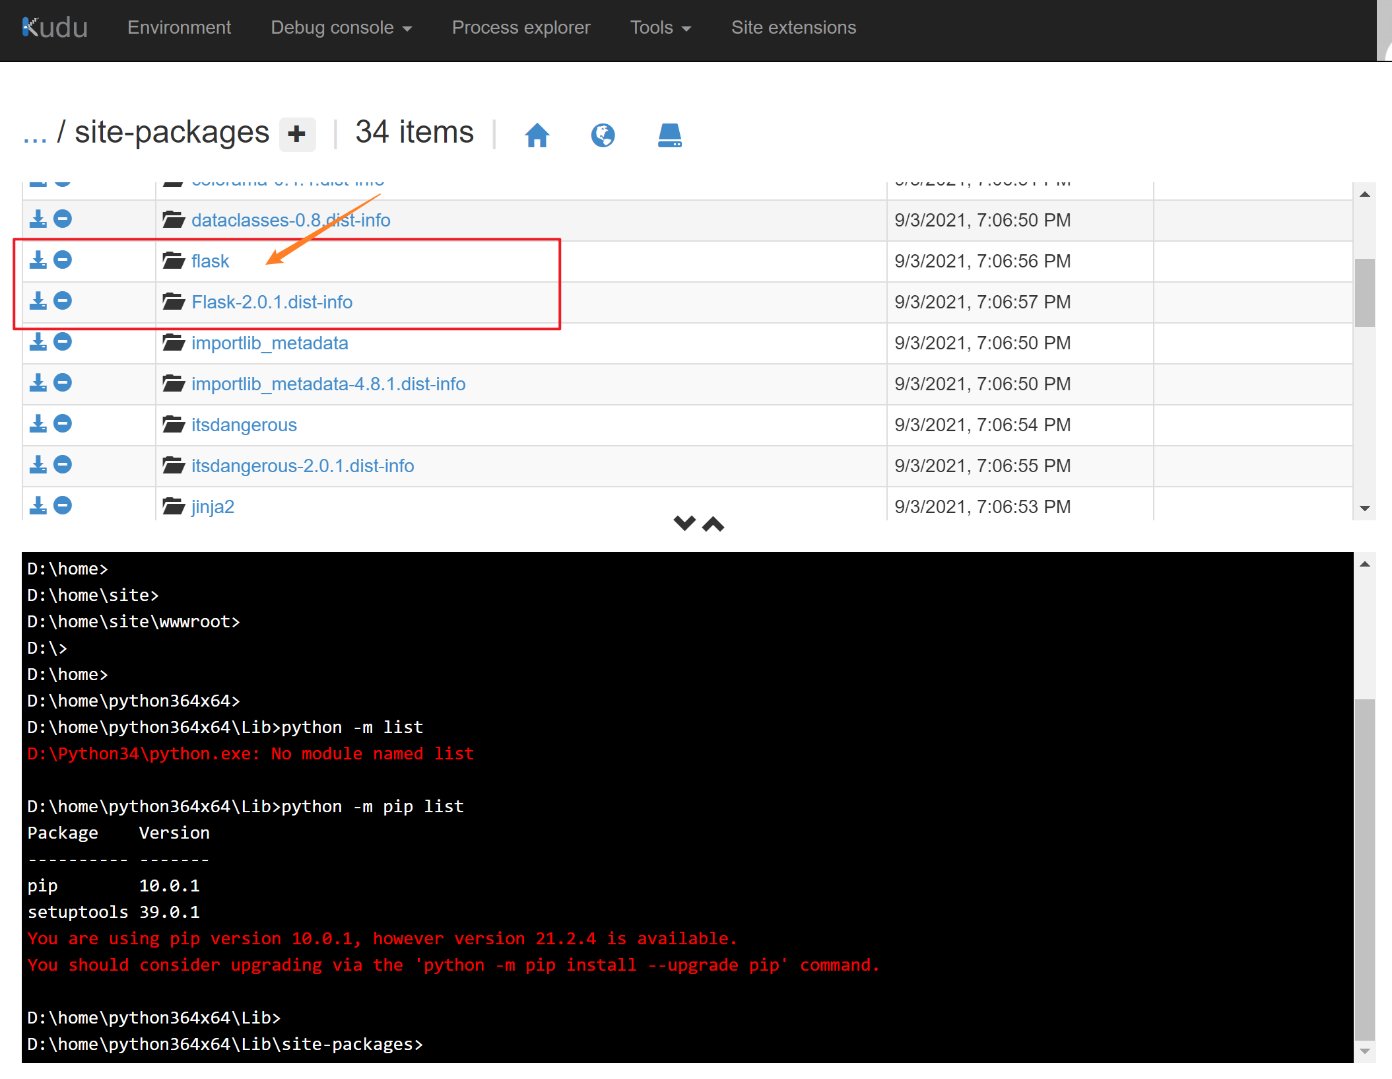1392x1079 pixels.
Task: Click the home directory icon
Action: [537, 135]
